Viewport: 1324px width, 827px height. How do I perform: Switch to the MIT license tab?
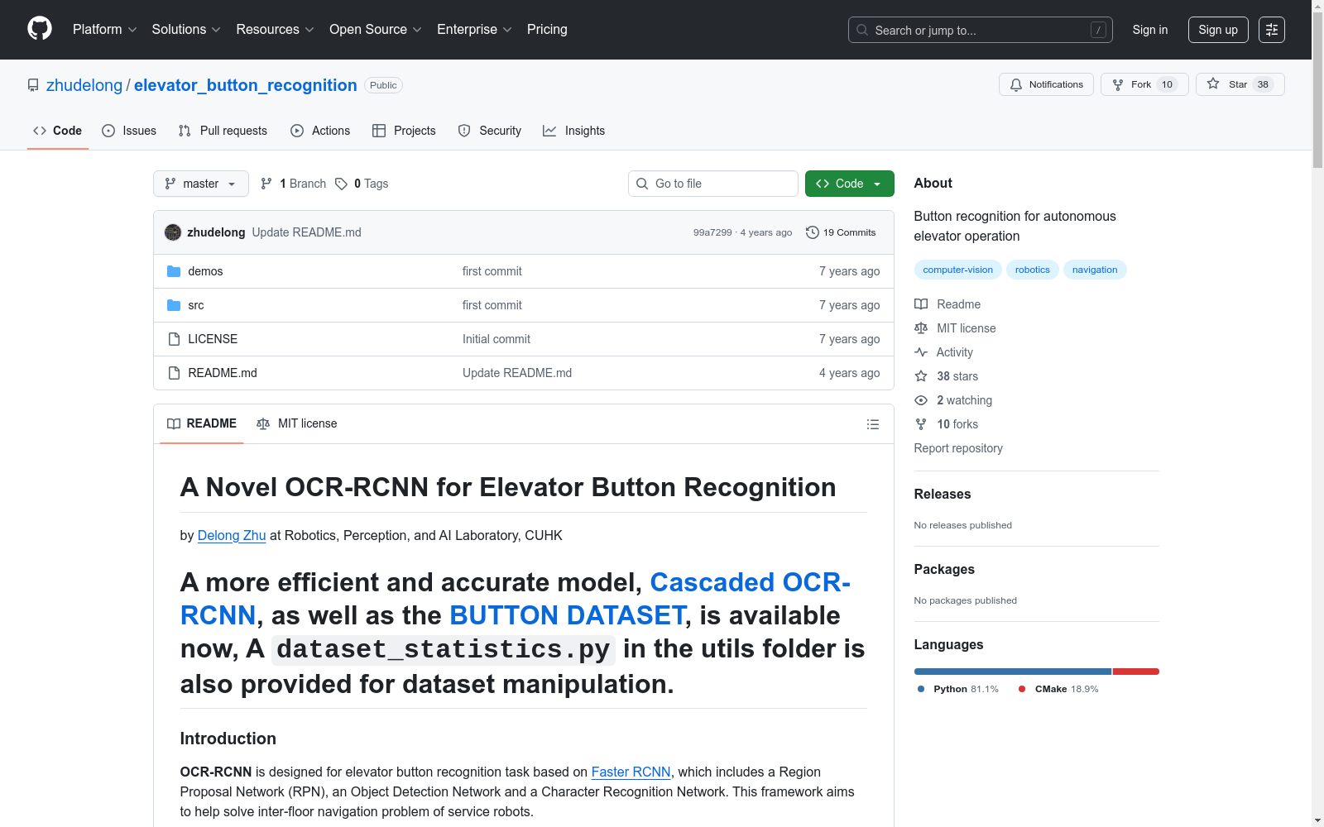click(297, 423)
